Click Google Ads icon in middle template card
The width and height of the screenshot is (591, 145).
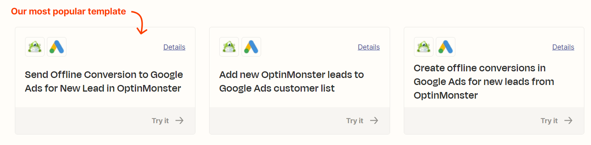(x=251, y=47)
